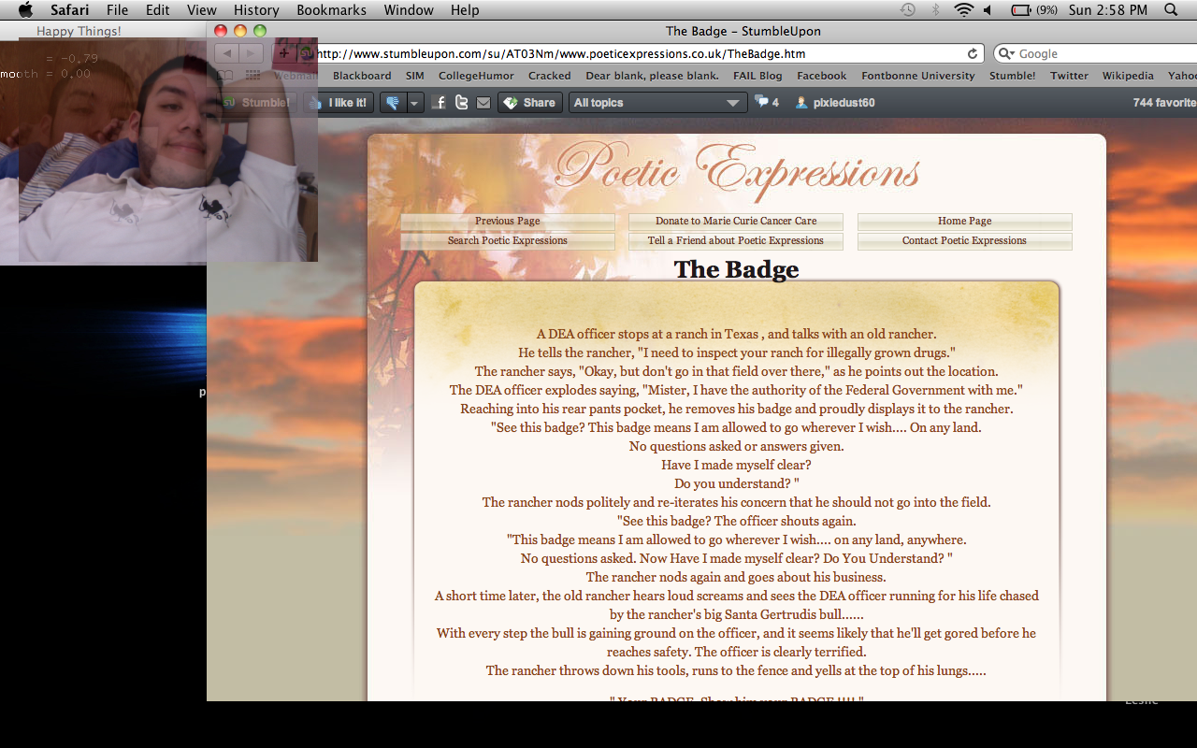Click the Wi-Fi status icon
The height and width of the screenshot is (748, 1197).
click(x=963, y=10)
